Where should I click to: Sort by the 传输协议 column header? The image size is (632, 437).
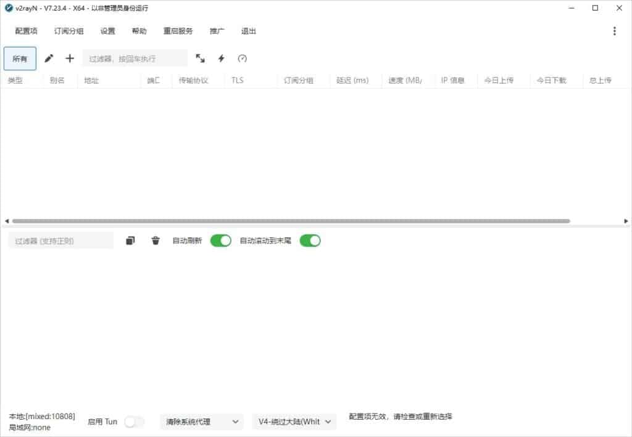tap(193, 81)
